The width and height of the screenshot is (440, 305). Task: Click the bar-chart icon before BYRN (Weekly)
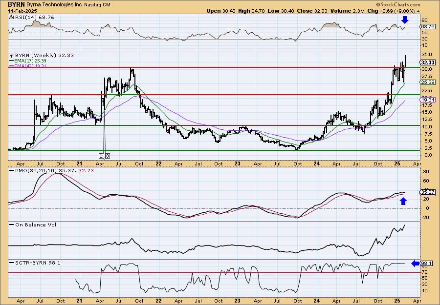tap(12, 55)
